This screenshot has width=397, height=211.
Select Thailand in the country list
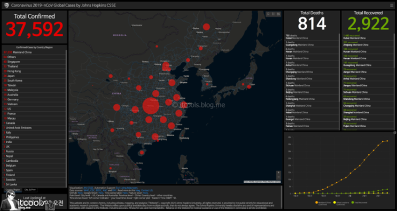point(34,67)
